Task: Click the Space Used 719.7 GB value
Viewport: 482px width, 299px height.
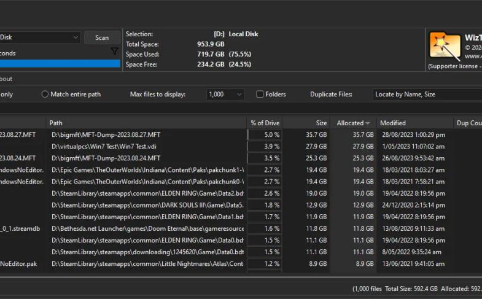Action: 211,55
